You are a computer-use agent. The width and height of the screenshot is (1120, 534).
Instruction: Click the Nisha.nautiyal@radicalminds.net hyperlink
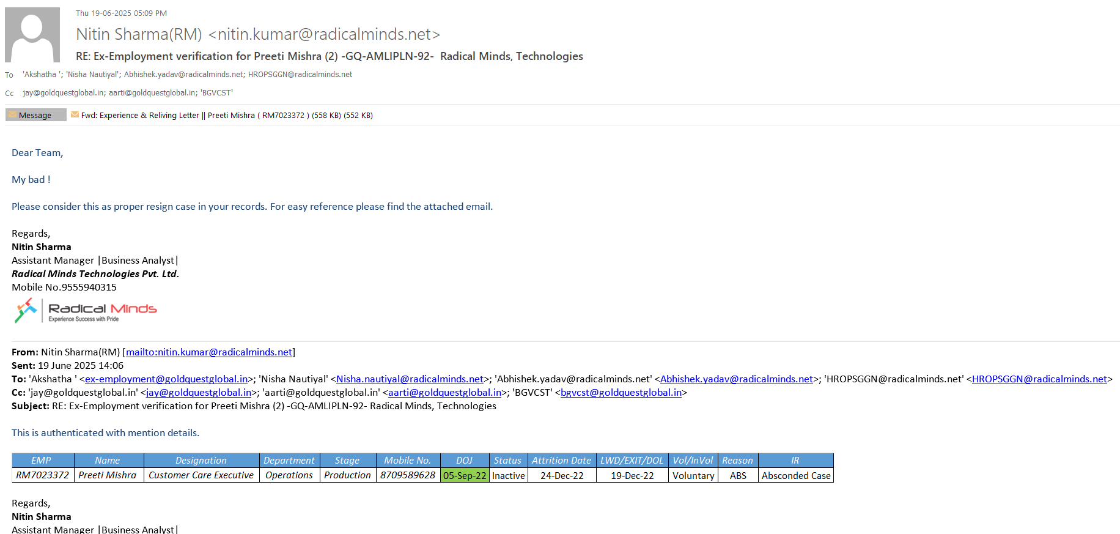click(x=410, y=379)
